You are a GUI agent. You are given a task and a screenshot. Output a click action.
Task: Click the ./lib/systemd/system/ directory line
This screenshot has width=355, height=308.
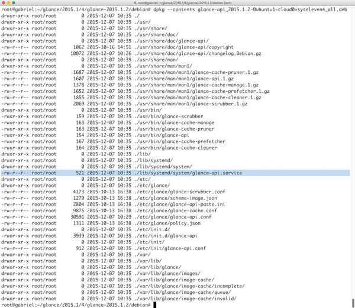point(96,167)
